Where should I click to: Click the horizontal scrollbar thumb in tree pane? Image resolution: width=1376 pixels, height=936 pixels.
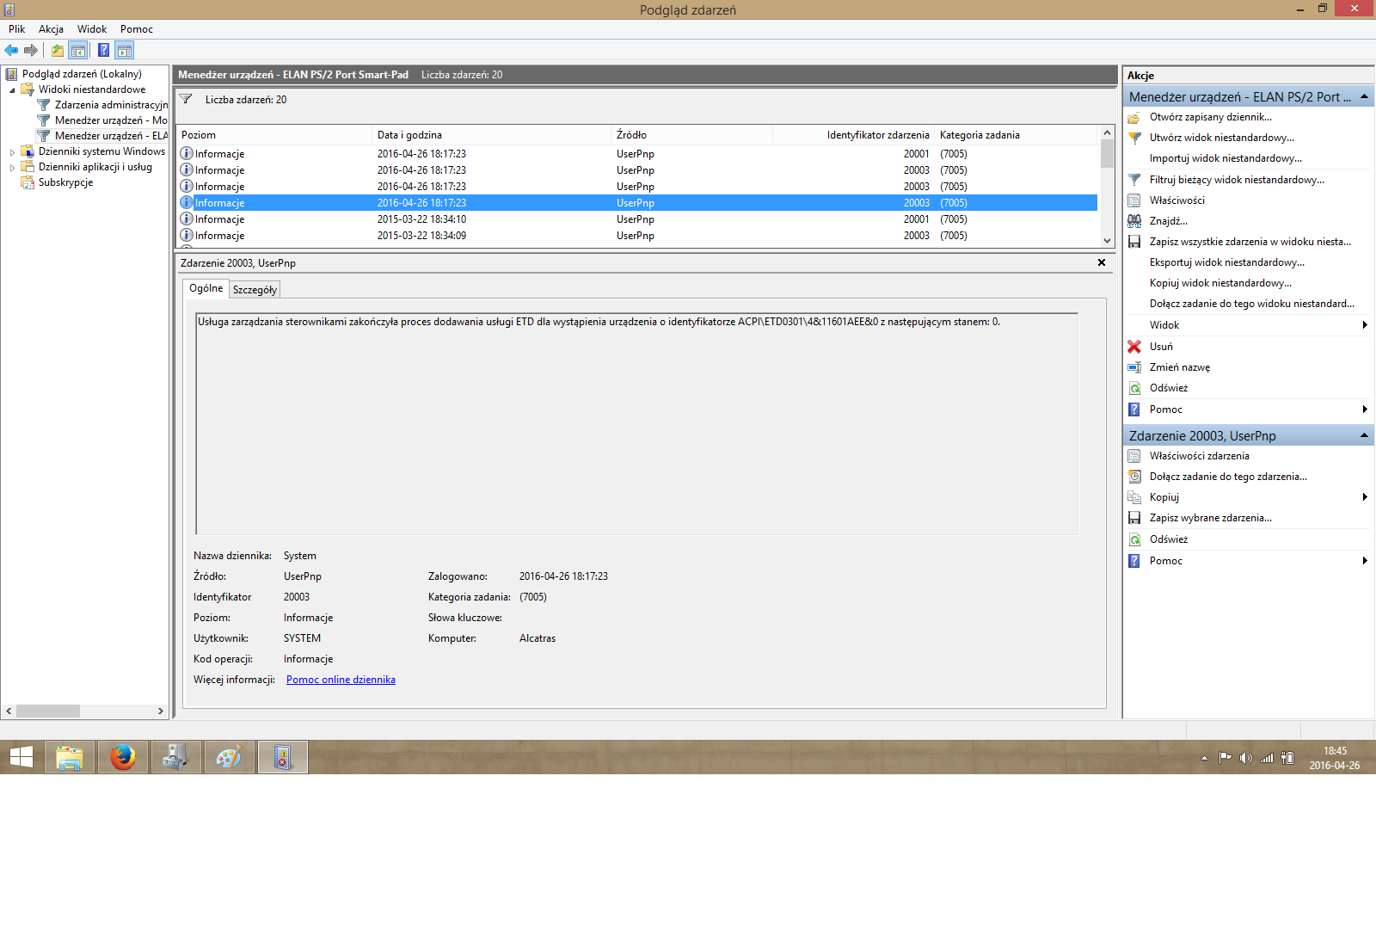(48, 711)
